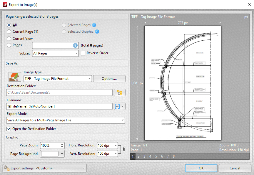Image resolution: width=254 pixels, height=175 pixels.
Task: Click the browse folder icon beside Destination Folder
Action: 120,92
